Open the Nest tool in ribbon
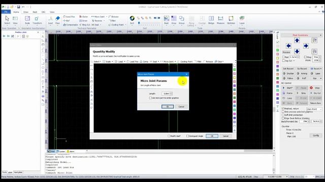 pyautogui.click(x=167, y=20)
